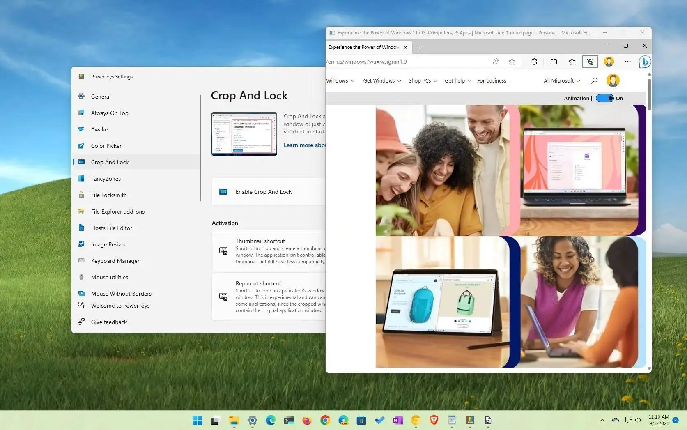This screenshot has width=687, height=430.
Task: Click the Read aloud icon in Edge address bar
Action: point(496,62)
